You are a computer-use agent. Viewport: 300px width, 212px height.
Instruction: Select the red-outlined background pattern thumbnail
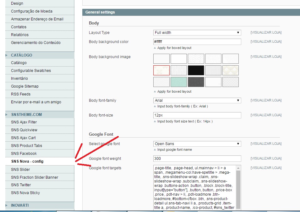161,70
